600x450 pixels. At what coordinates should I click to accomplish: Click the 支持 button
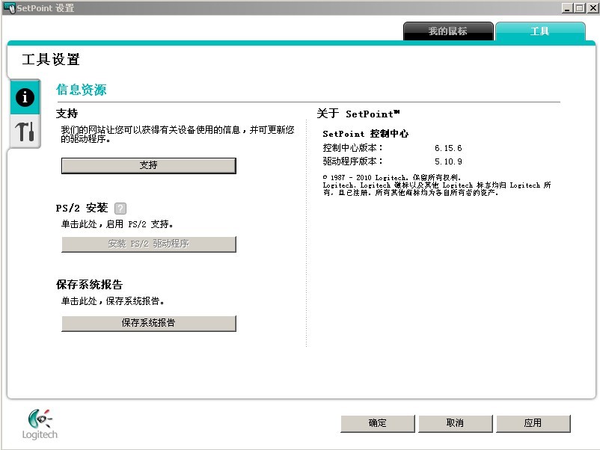point(149,165)
